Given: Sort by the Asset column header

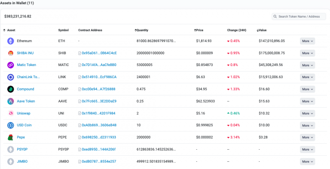Looking at the screenshot, I should pos(9,30).
